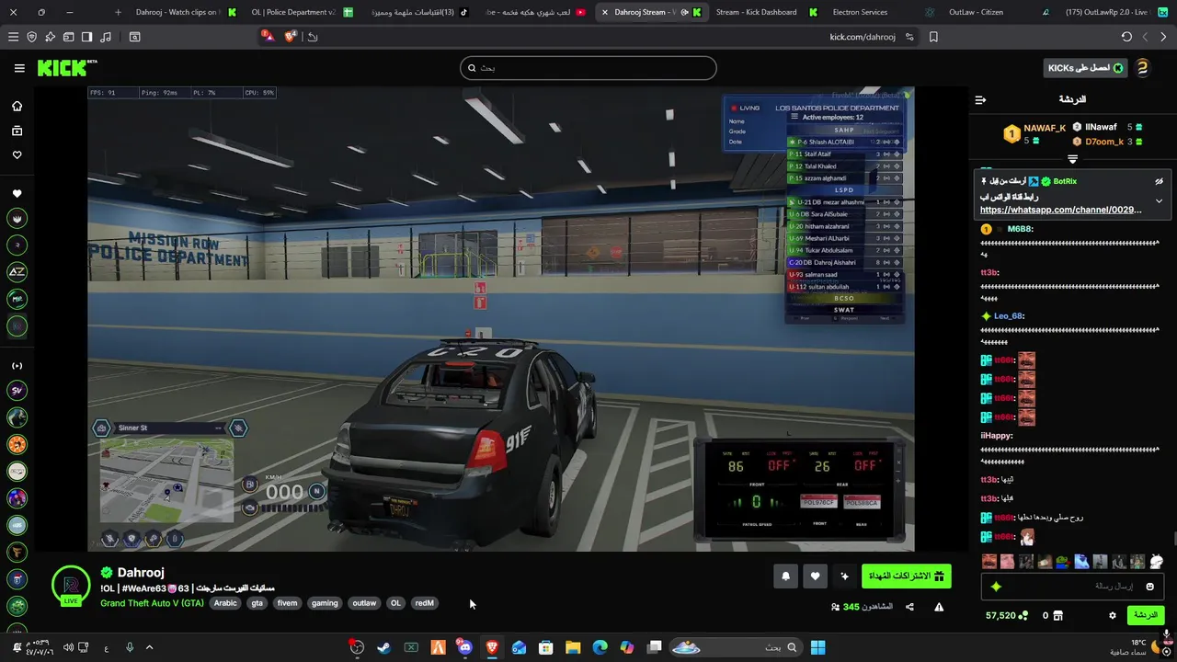Viewport: 1177px width, 662px height.
Task: Open the following heart icon in left sidebar
Action: (17, 154)
